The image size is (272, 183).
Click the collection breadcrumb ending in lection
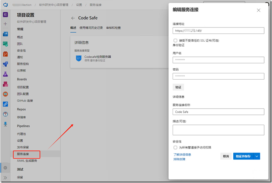click(22, 5)
